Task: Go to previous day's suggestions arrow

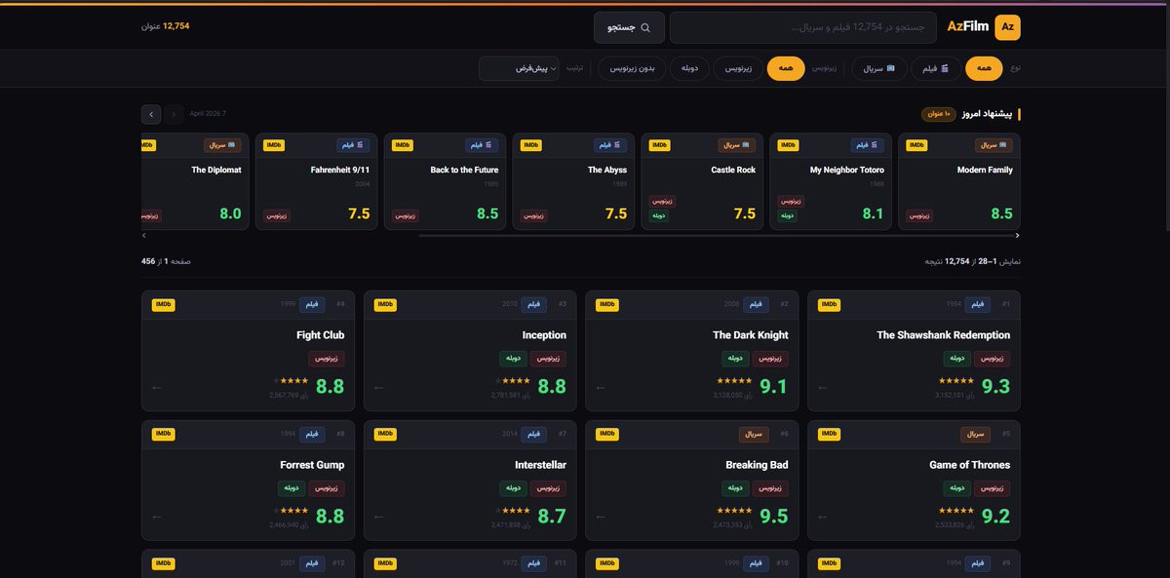Action: click(x=174, y=114)
